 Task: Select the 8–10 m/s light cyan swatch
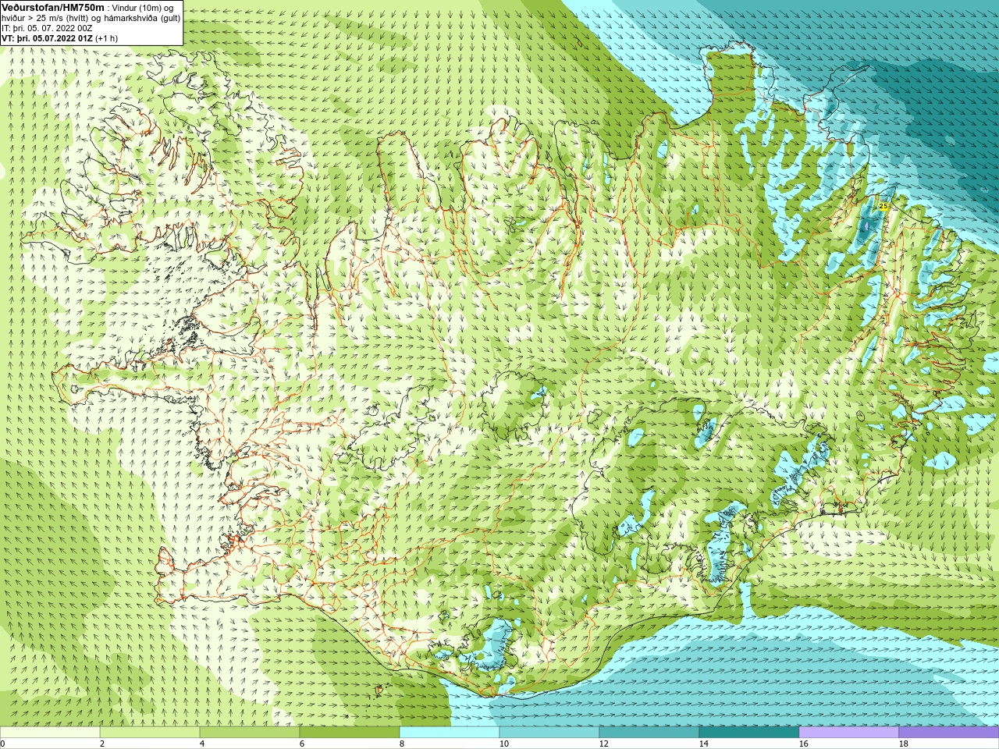coord(450,733)
